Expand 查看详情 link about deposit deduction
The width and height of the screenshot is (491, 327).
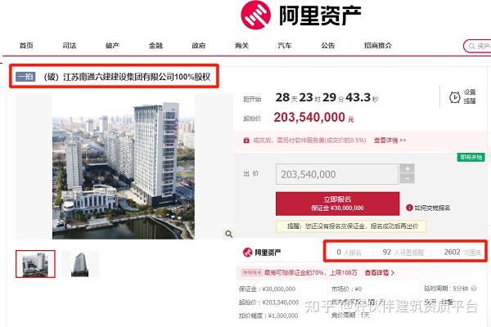pyautogui.click(x=379, y=273)
